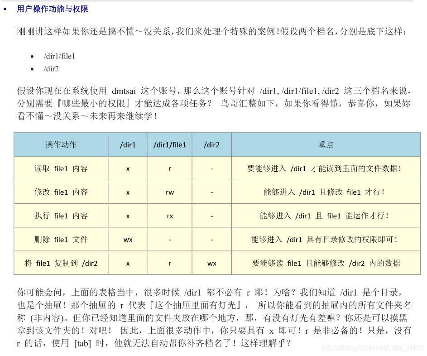Click /dir1 x cell in 读取 row
The width and height of the screenshot is (427, 356).
coord(128,169)
